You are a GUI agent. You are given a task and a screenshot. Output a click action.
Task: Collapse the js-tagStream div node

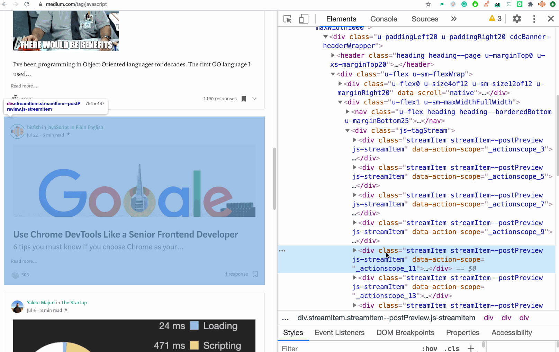348,130
